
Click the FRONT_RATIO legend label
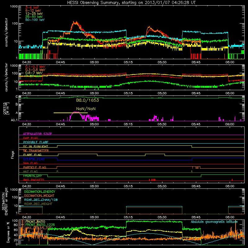[x=35, y=222]
